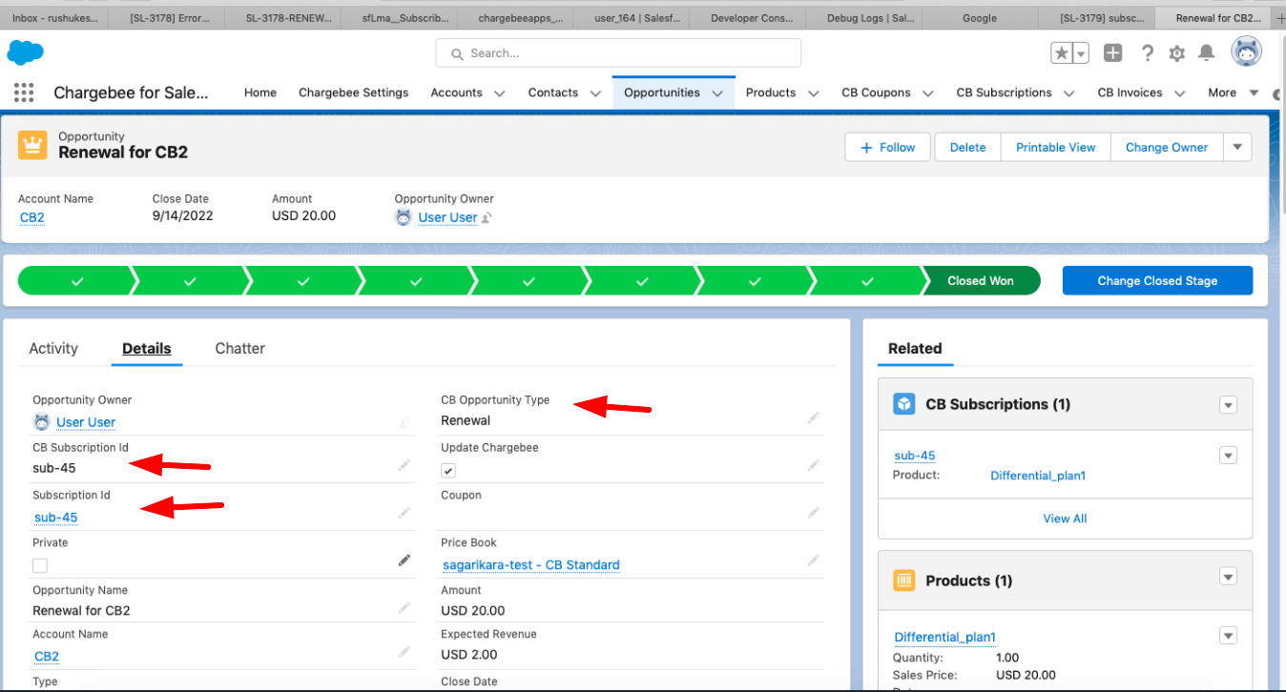Open the Help question mark icon
Image resolution: width=1286 pixels, height=692 pixels.
pos(1147,53)
